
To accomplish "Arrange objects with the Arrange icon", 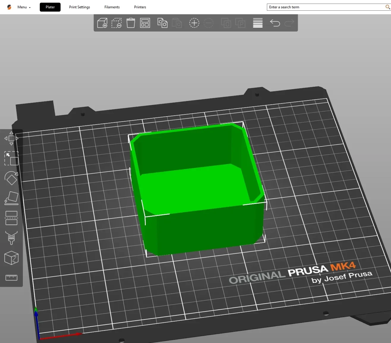I will point(145,23).
